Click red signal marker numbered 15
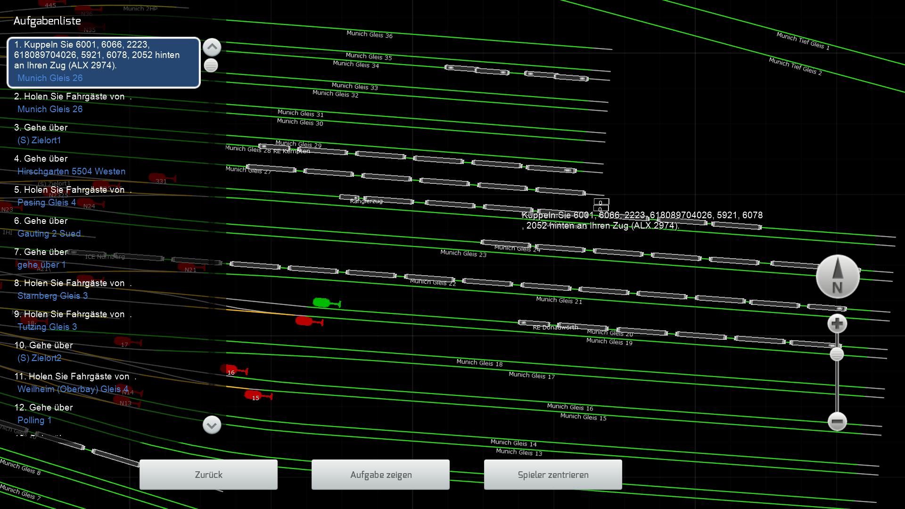This screenshot has height=509, width=905. (x=254, y=395)
